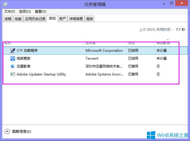Sort by 启动影响 column header
The height and width of the screenshot is (141, 190).
163,43
